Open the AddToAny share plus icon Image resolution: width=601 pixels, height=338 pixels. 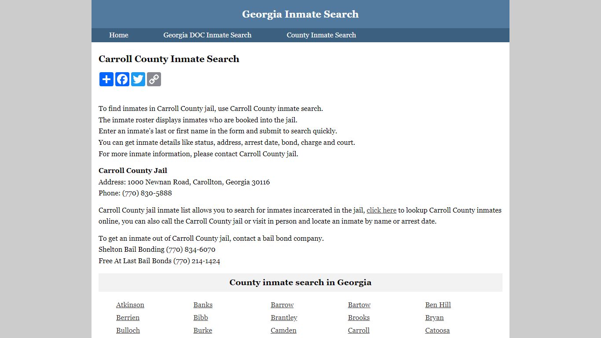click(106, 79)
